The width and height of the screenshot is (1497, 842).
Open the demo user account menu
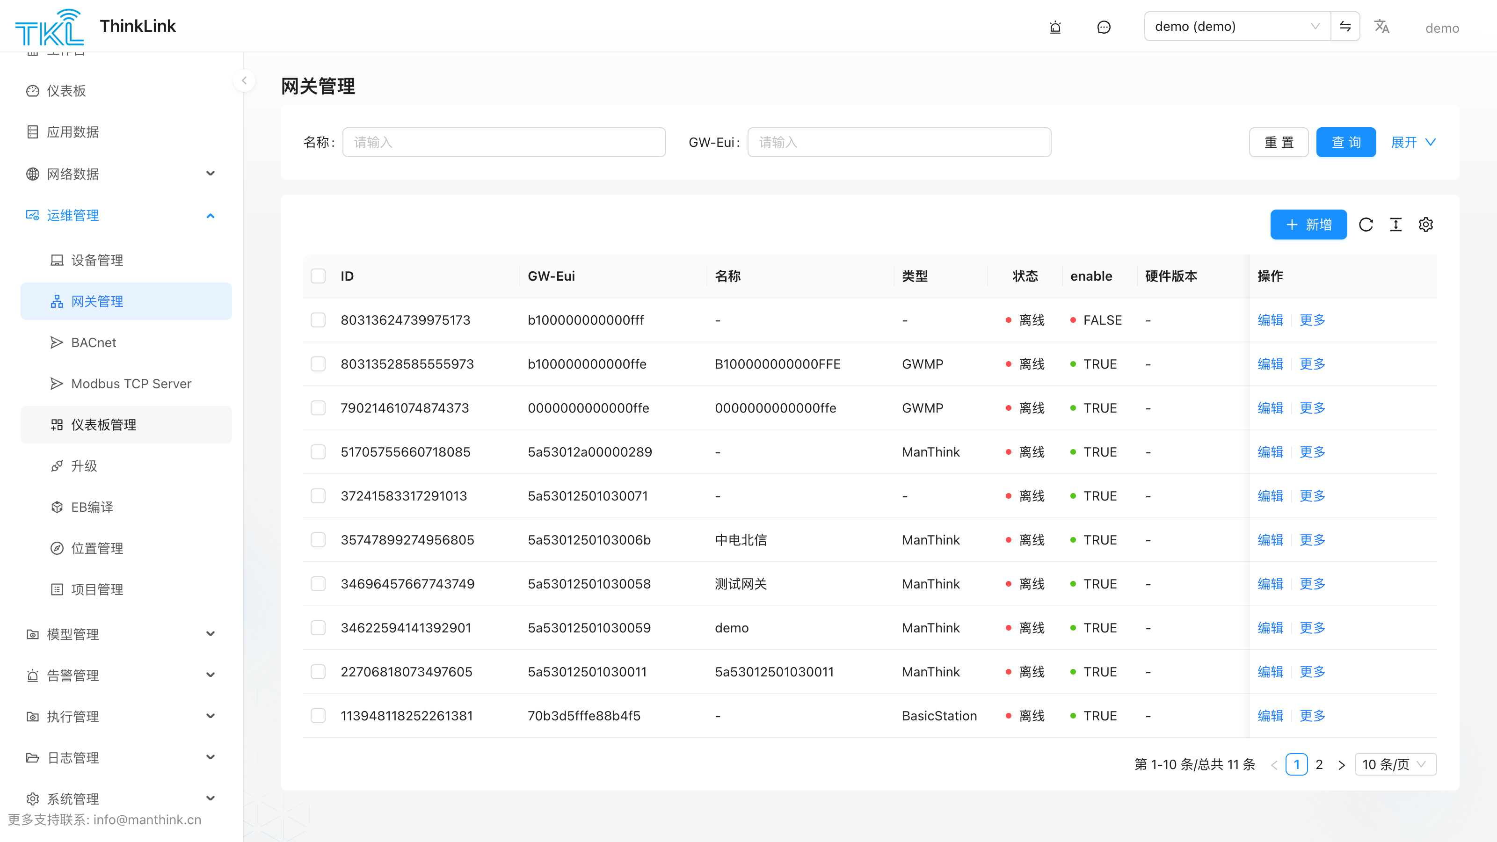click(1442, 28)
